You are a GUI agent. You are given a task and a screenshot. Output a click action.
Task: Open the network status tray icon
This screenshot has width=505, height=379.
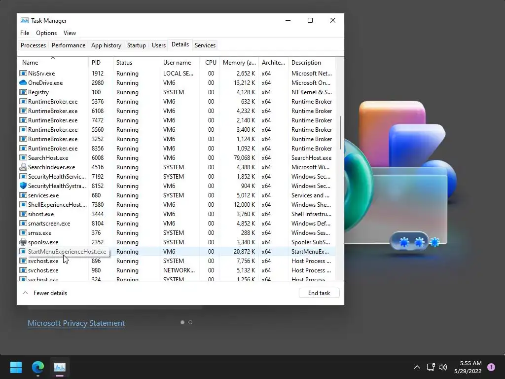[431, 367]
